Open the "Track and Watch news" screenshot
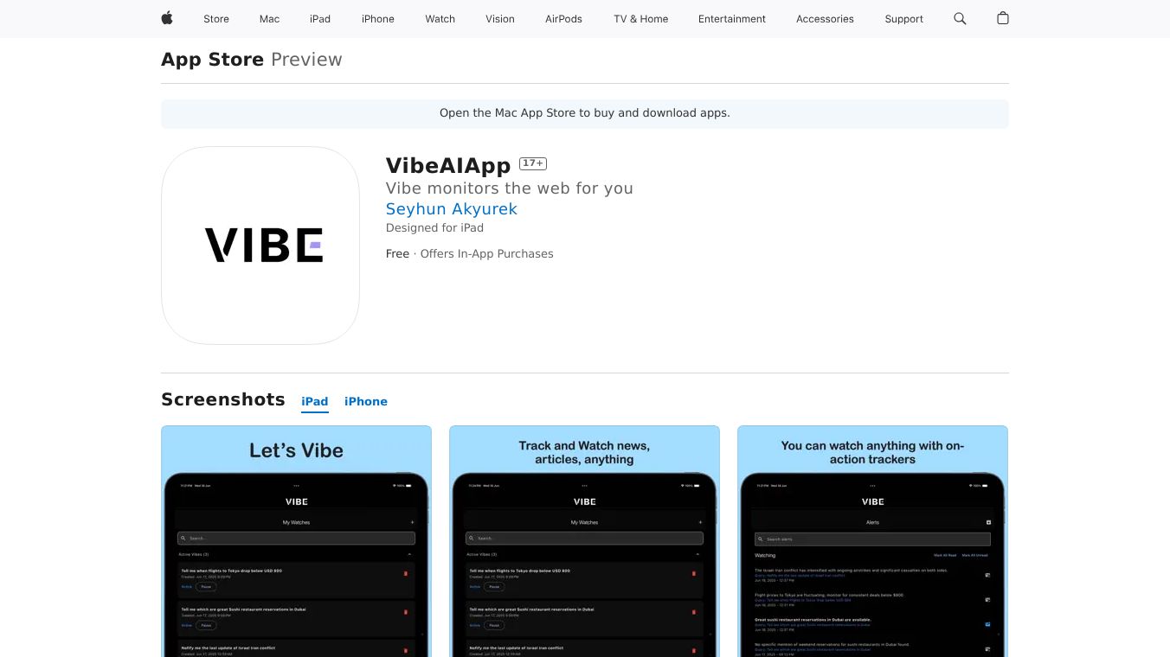The image size is (1170, 657). tap(584, 541)
